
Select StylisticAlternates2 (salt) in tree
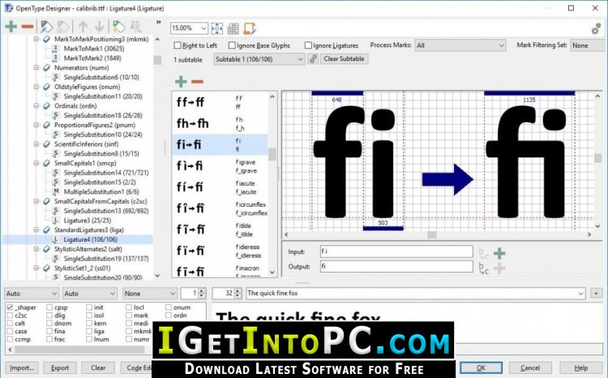pos(88,249)
